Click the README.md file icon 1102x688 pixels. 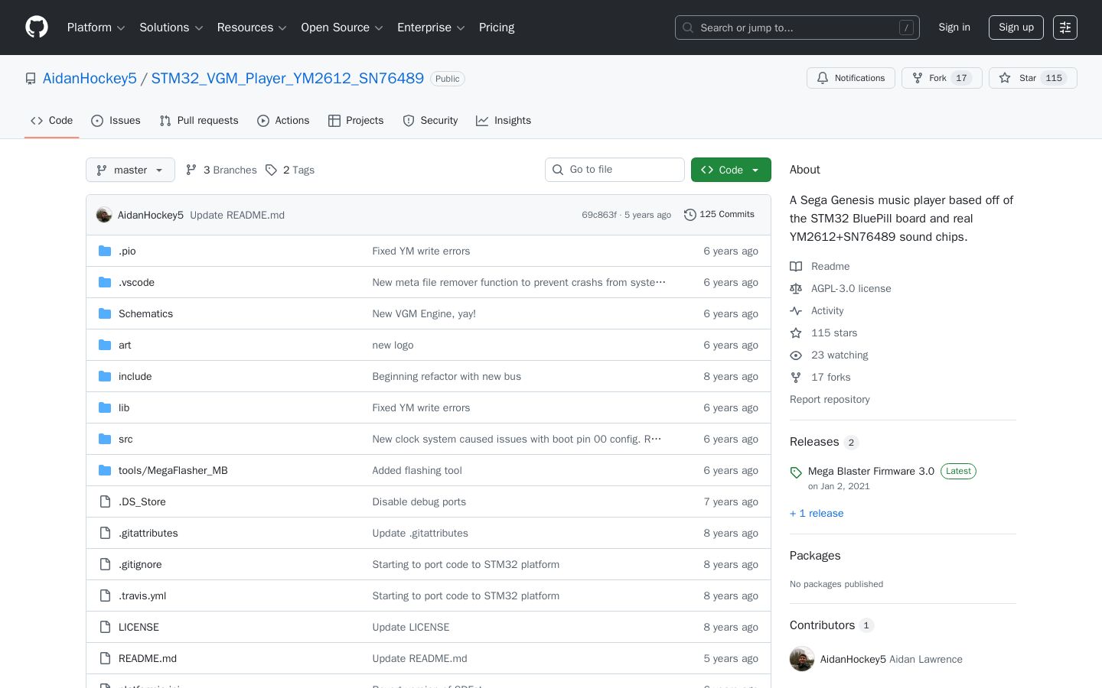tap(105, 658)
